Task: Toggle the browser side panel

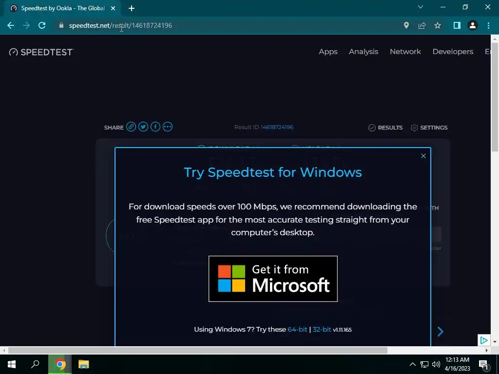Action: [457, 25]
